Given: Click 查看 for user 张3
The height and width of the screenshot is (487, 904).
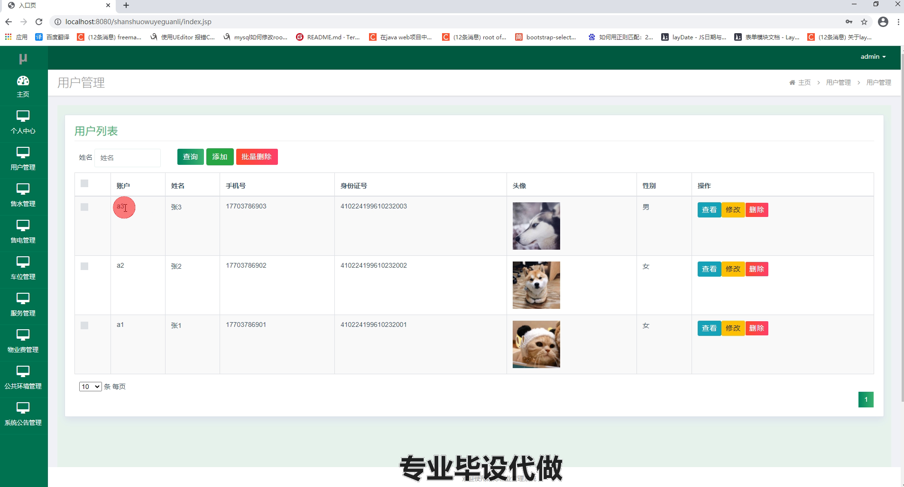Looking at the screenshot, I should coord(709,210).
